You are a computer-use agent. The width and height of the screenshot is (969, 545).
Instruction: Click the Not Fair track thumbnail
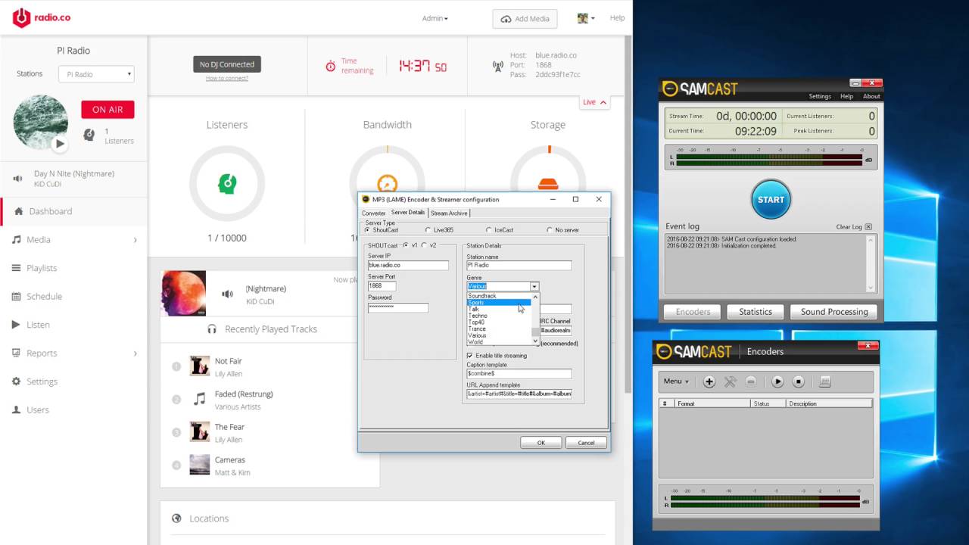click(x=200, y=366)
